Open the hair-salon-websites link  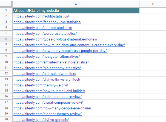pos(45,74)
